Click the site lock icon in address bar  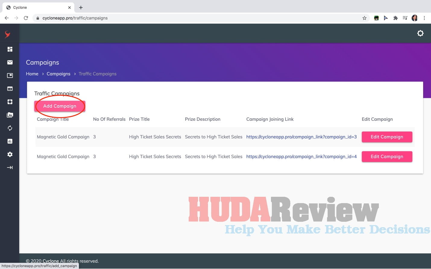coord(38,18)
